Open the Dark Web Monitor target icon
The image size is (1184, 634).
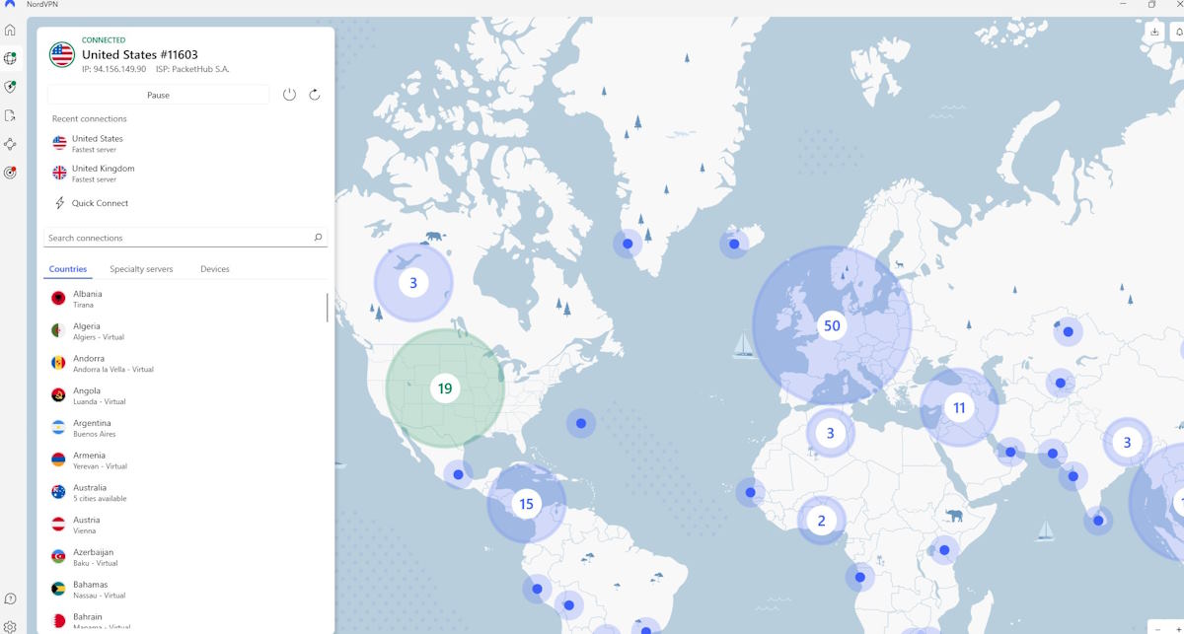click(10, 173)
